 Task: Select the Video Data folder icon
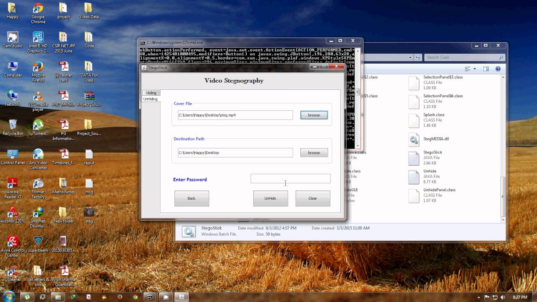[89, 11]
